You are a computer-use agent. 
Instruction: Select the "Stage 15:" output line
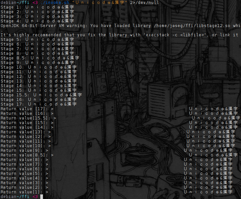[x=39, y=90]
